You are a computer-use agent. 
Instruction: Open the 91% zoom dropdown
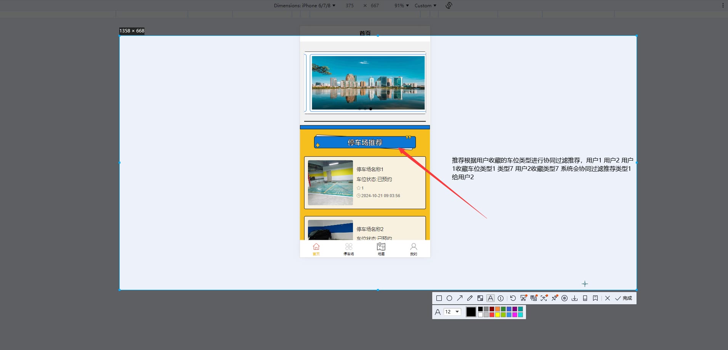pos(401,5)
